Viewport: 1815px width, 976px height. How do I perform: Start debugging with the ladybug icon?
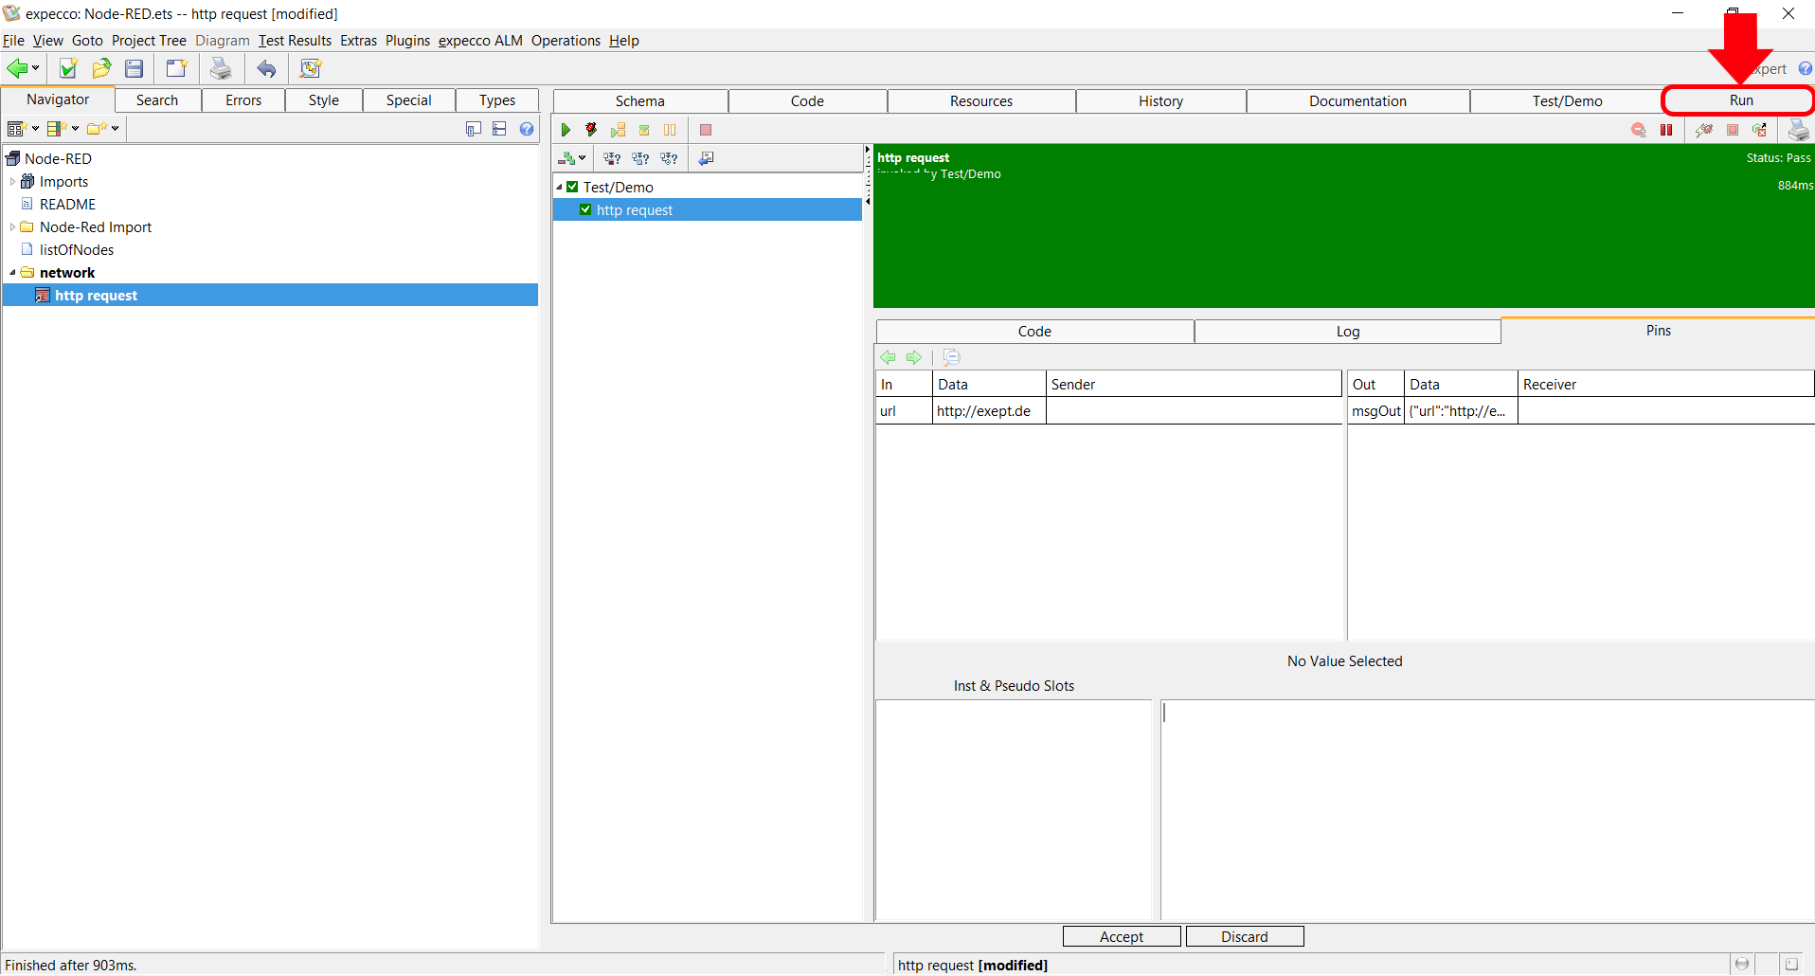click(x=591, y=130)
